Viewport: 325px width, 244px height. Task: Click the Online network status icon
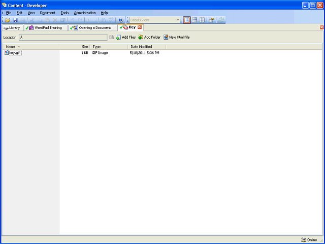304,240
